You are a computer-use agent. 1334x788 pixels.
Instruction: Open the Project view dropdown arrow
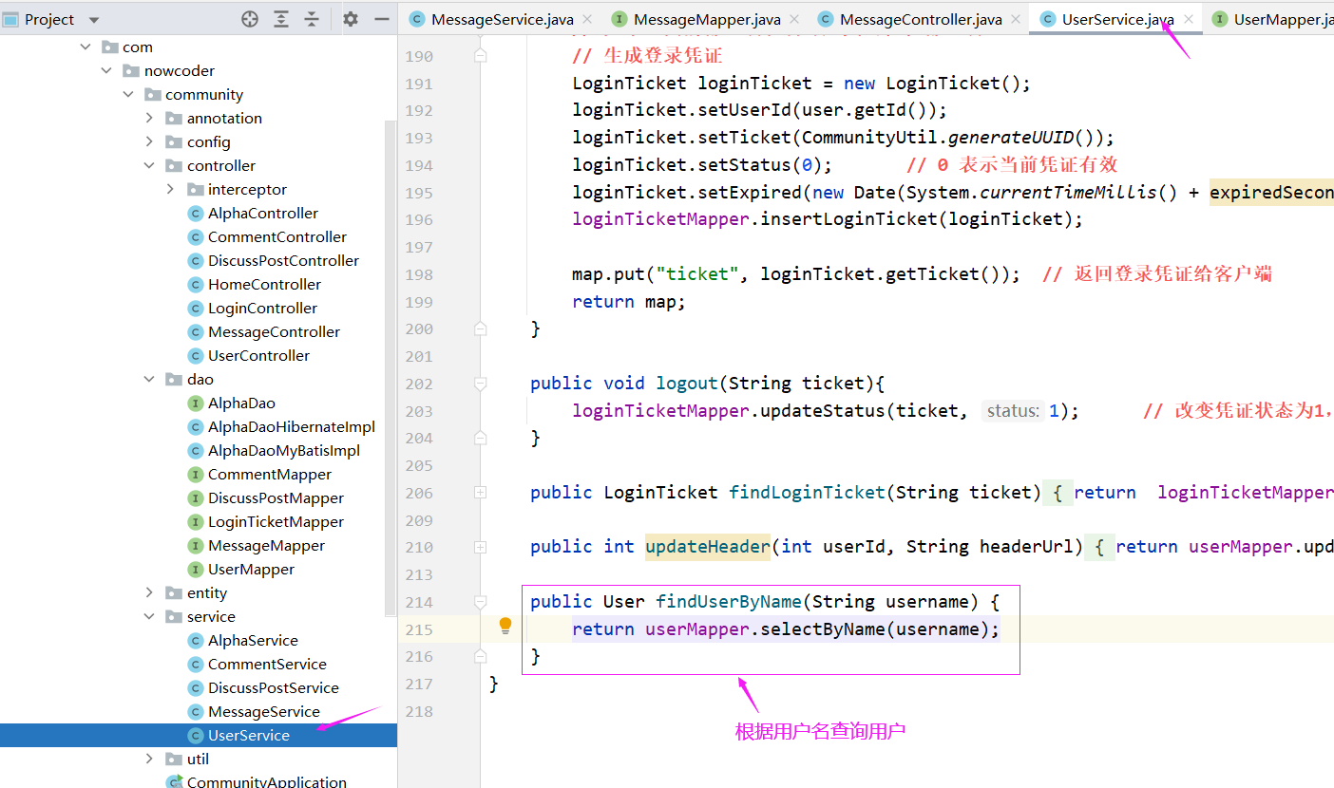click(x=93, y=20)
